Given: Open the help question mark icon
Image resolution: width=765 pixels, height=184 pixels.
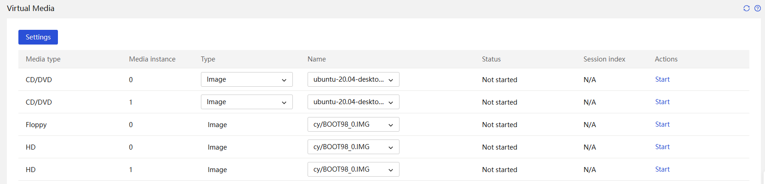Looking at the screenshot, I should (x=758, y=8).
